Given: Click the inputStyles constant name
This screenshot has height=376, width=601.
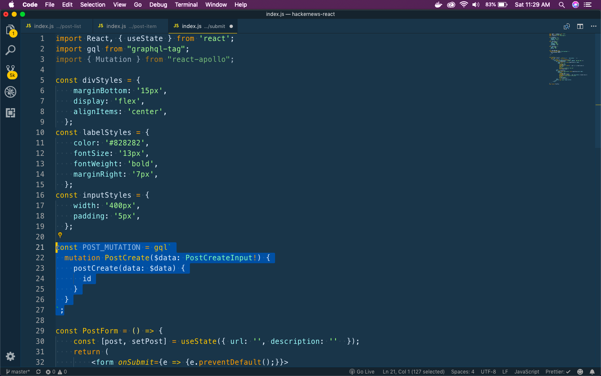Looking at the screenshot, I should pos(107,195).
